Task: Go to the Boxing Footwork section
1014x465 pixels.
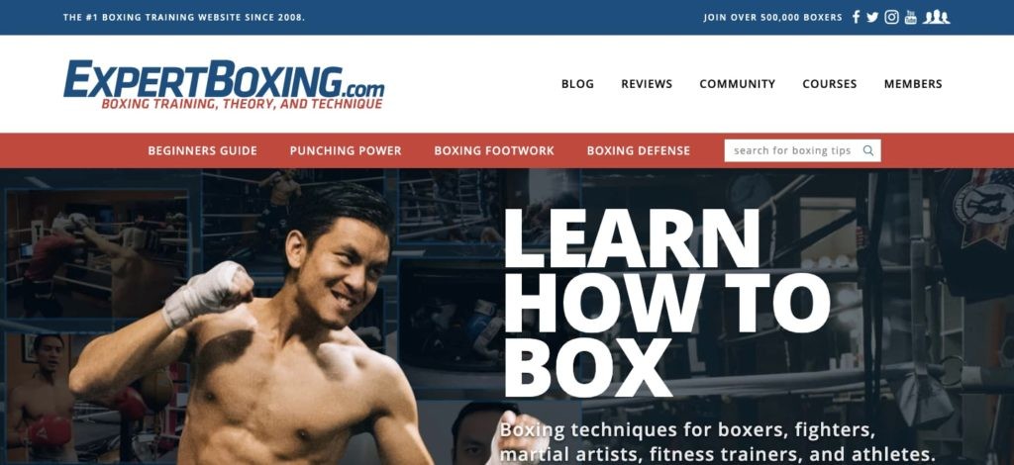Action: (x=494, y=150)
